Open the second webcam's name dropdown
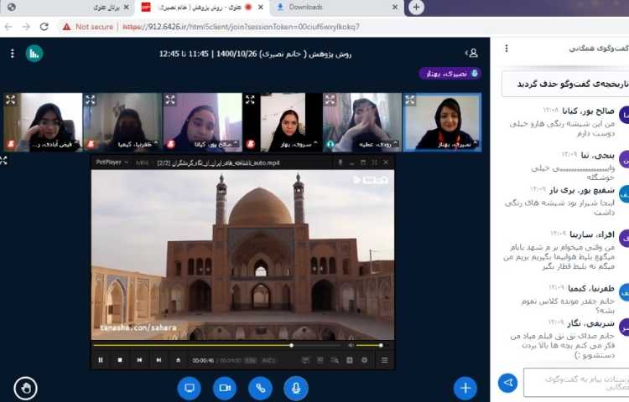This screenshot has height=402, width=629. [137, 145]
